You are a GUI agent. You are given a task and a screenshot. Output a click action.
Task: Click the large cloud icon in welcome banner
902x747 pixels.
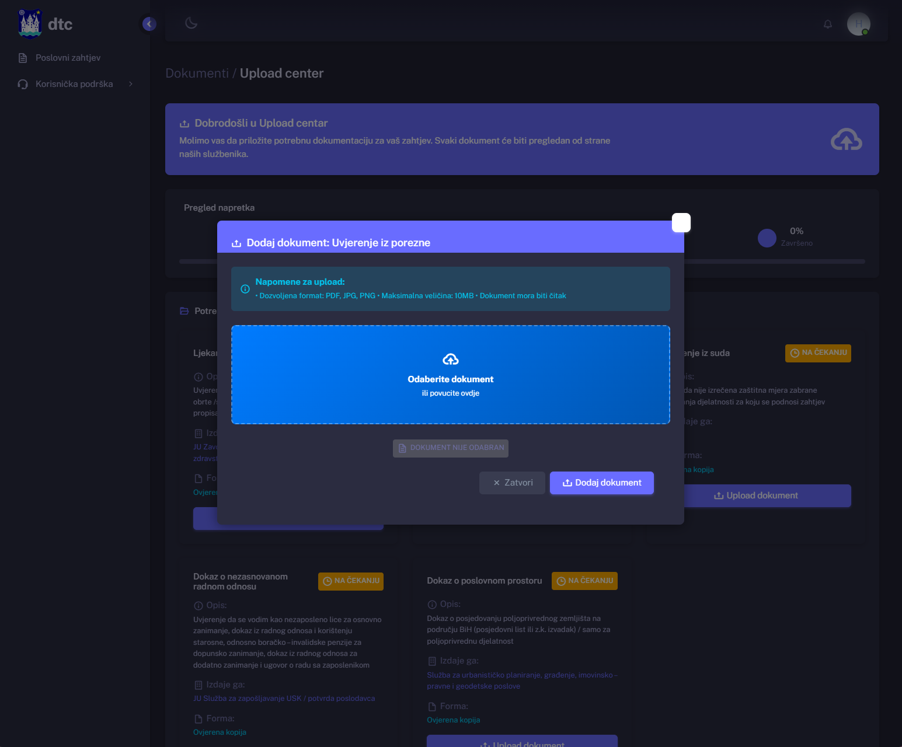846,139
